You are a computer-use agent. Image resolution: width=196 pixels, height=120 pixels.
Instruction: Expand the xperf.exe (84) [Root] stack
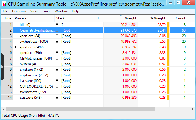click(57, 36)
